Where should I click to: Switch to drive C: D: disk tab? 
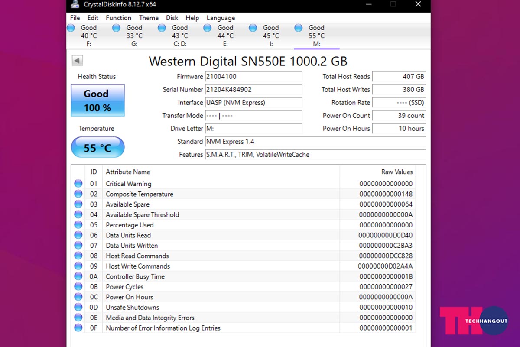point(180,36)
